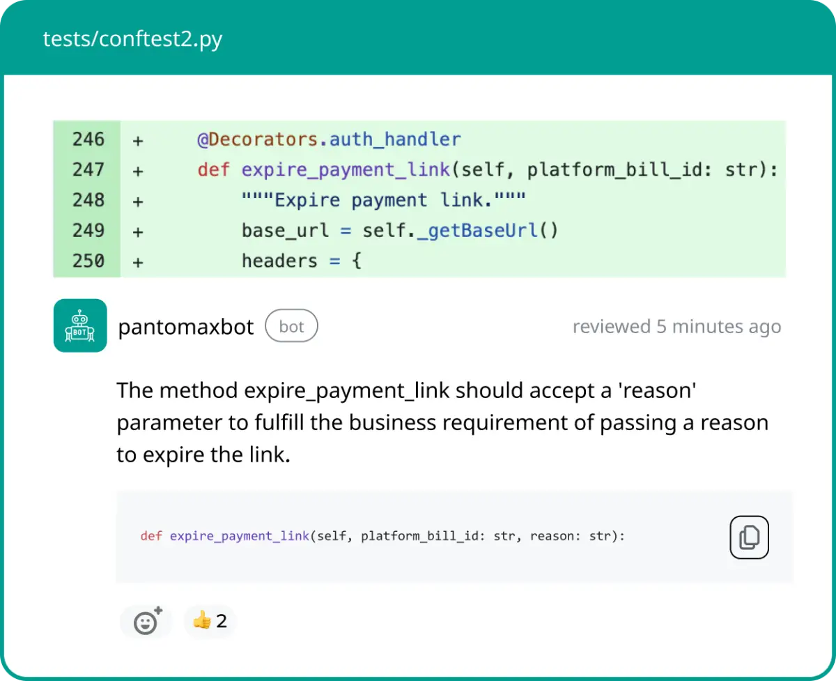Click the plus marker on line 248
This screenshot has width=836, height=681.
(x=138, y=201)
